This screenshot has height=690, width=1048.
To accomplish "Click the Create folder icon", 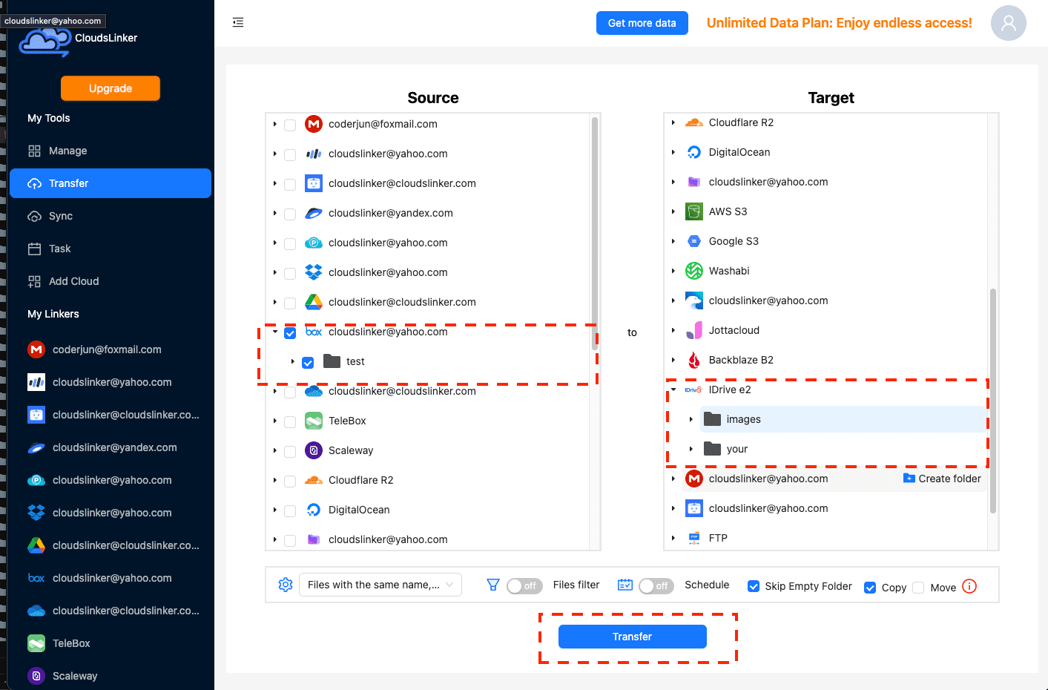I will click(909, 479).
